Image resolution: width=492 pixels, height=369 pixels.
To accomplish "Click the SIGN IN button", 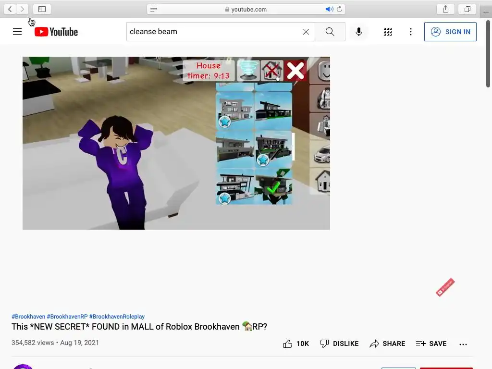I will point(450,32).
